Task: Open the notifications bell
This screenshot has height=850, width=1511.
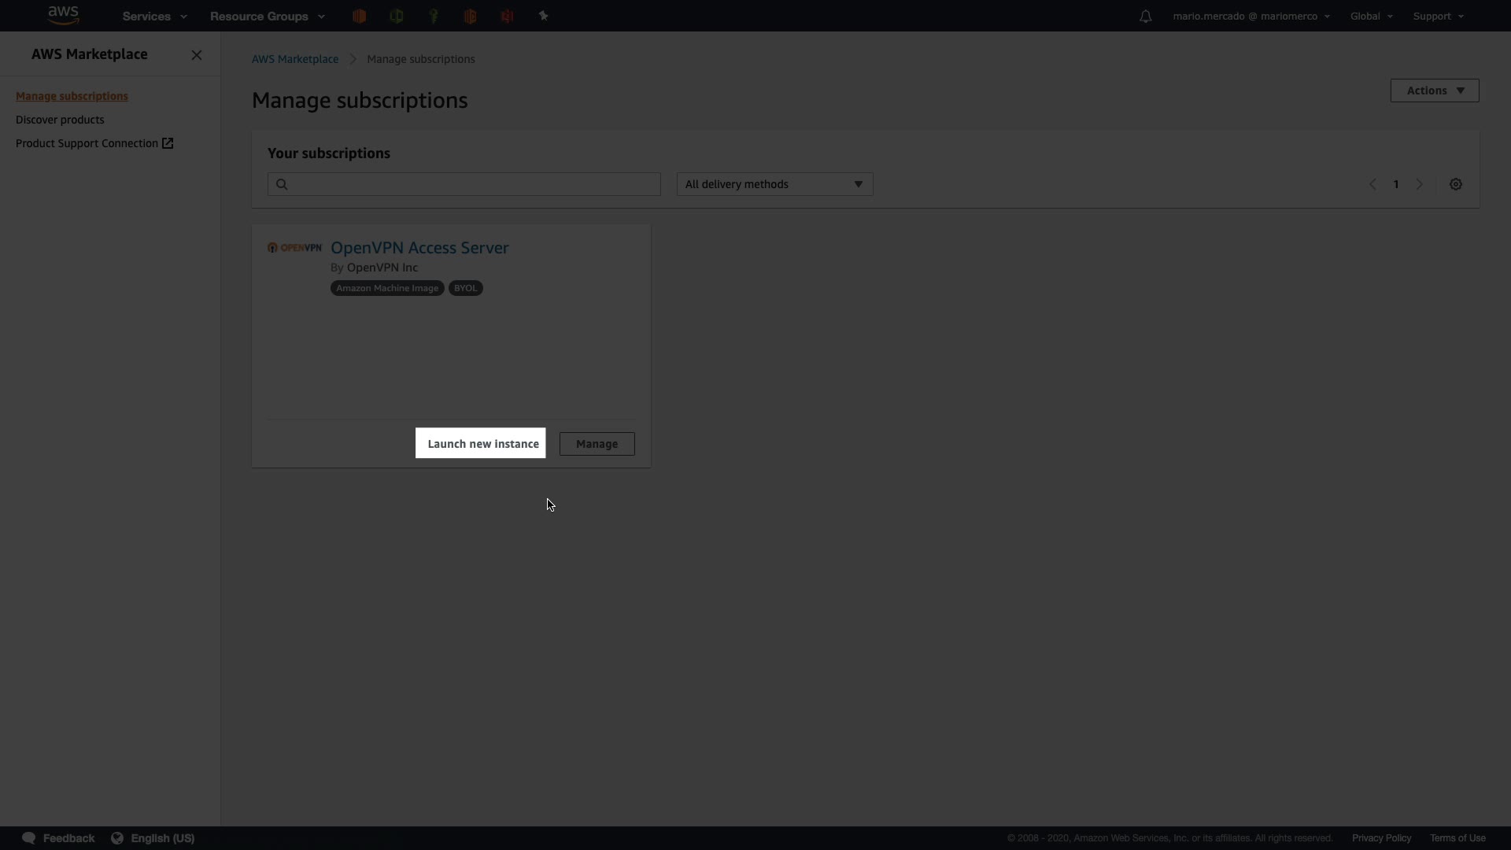Action: (x=1145, y=17)
